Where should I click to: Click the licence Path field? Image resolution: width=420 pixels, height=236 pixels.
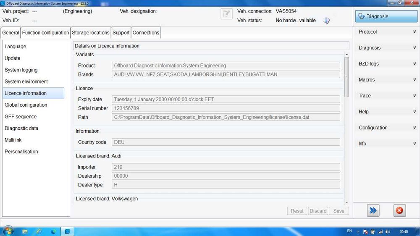226,117
